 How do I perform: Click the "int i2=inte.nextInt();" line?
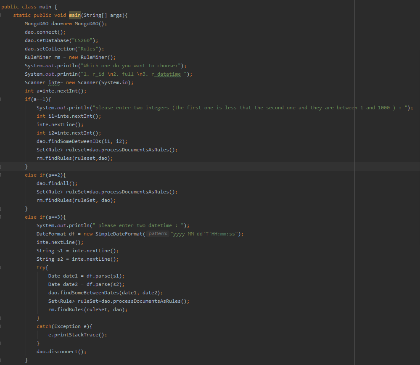(69, 133)
